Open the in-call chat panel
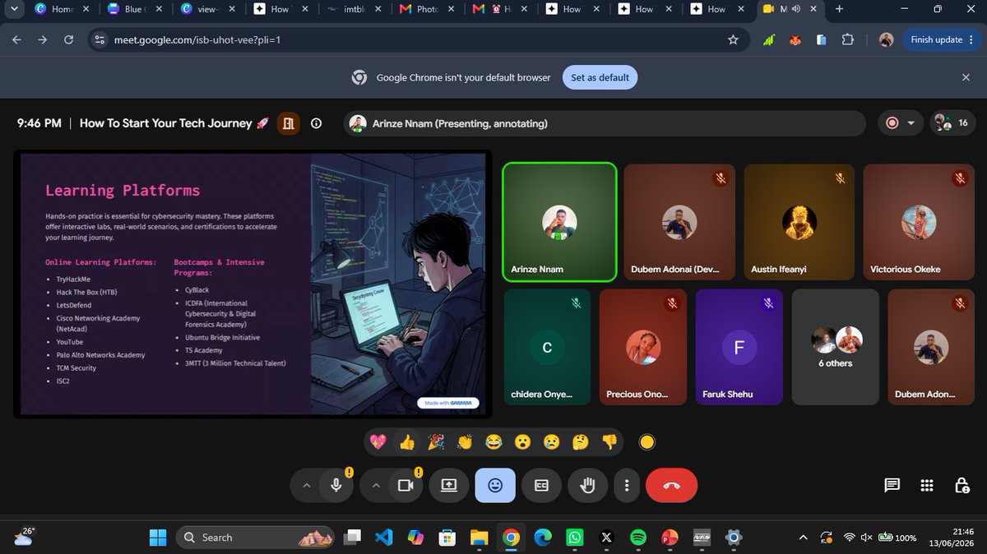The width and height of the screenshot is (987, 554). pos(892,485)
